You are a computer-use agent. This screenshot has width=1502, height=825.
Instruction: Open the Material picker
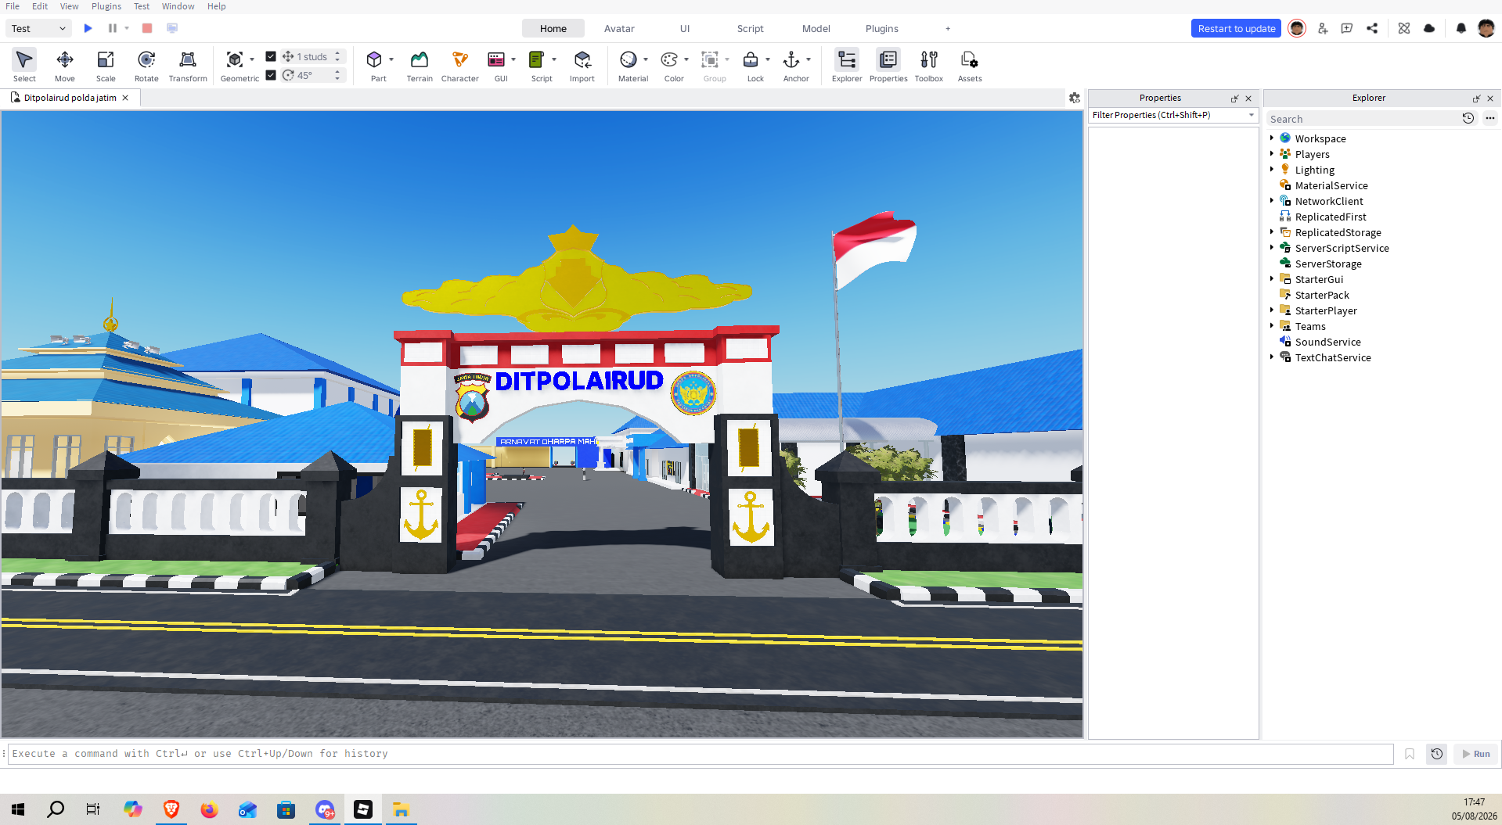[628, 59]
